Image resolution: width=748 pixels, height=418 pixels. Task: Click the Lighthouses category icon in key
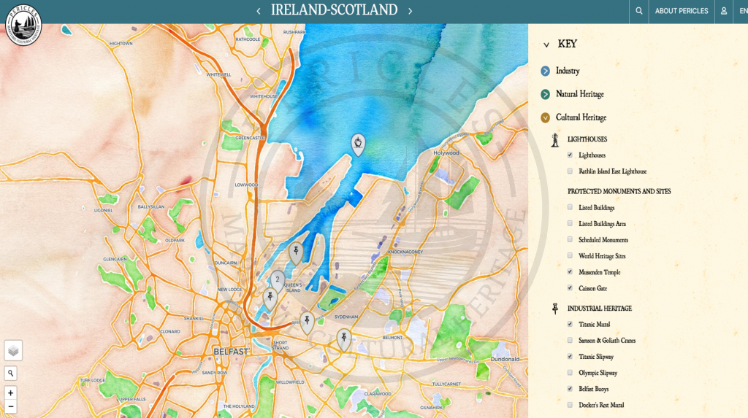555,139
